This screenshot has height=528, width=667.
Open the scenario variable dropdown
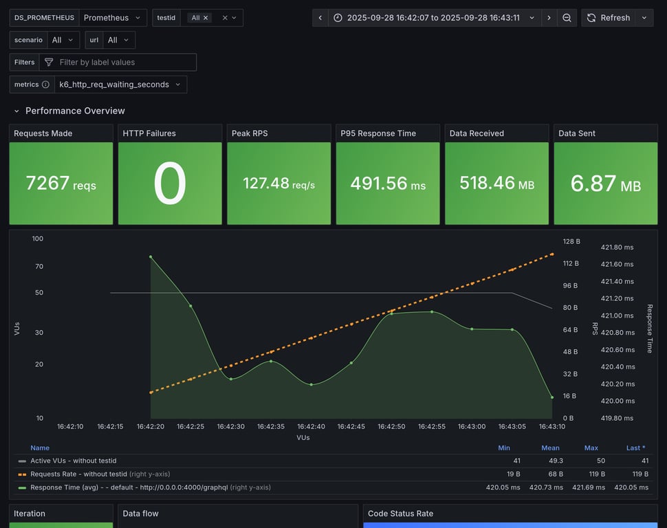[63, 40]
